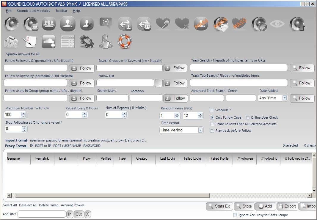Click the Acc Filter input field
Viewport: 317px width, 220px height.
(42, 214)
